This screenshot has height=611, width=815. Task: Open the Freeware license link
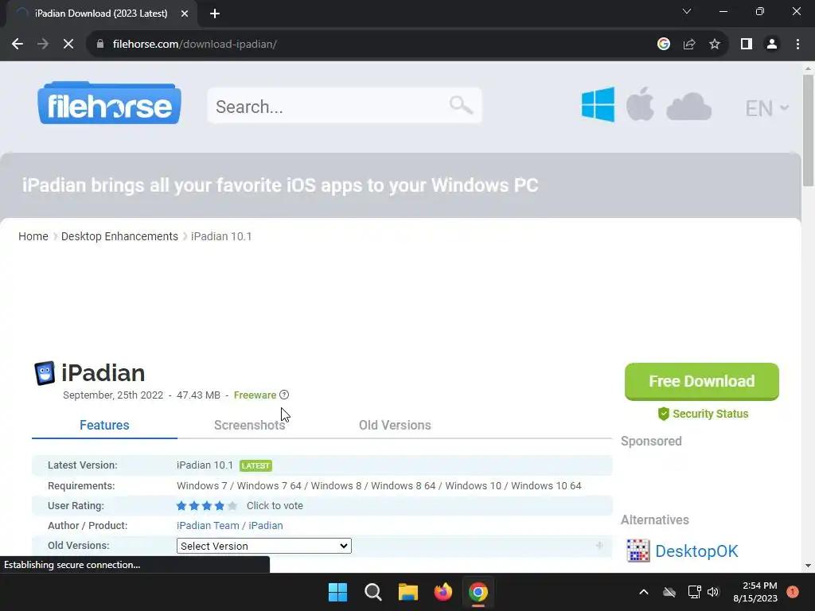click(255, 395)
